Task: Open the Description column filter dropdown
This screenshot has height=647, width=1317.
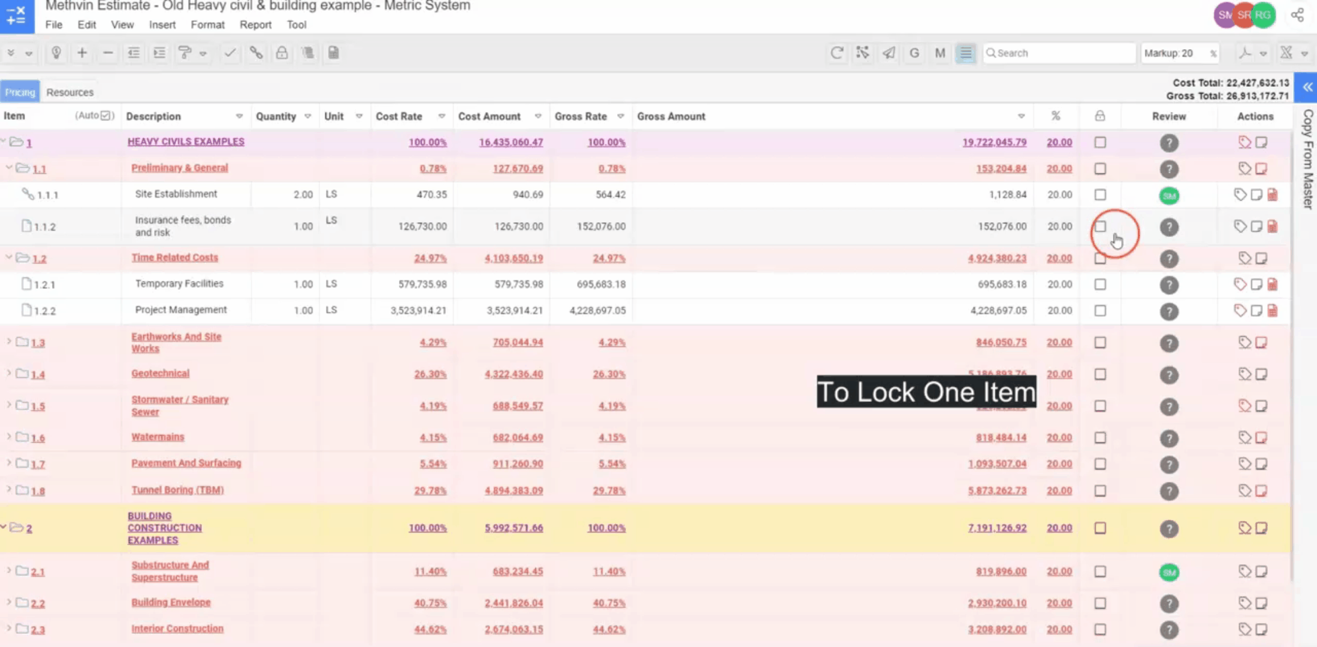Action: 239,116
